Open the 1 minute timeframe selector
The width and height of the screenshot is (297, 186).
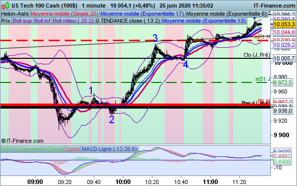click(94, 6)
